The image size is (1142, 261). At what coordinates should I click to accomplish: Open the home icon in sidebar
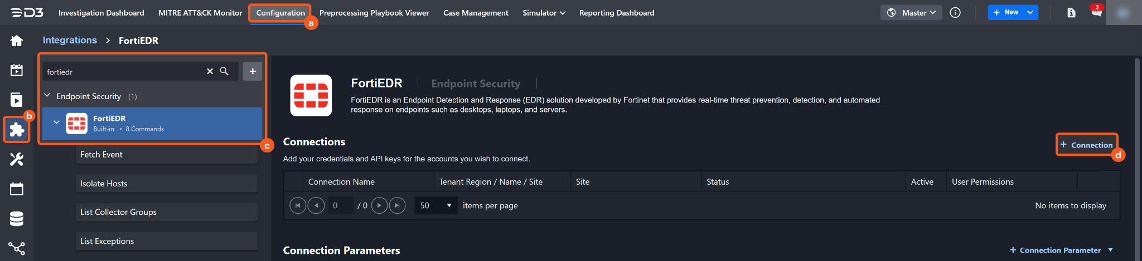[x=17, y=41]
